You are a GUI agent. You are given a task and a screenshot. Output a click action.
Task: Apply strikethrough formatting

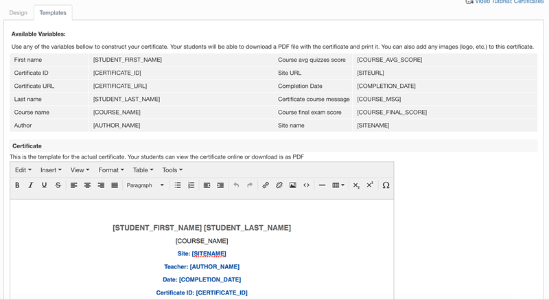[x=58, y=185]
